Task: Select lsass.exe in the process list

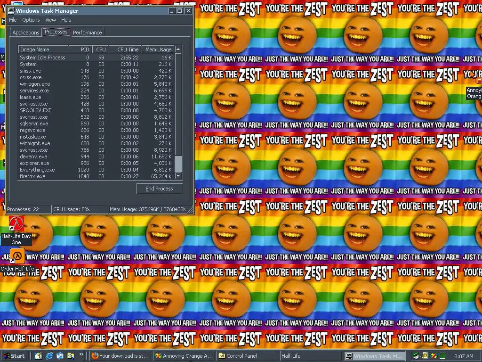Action: tap(96, 97)
